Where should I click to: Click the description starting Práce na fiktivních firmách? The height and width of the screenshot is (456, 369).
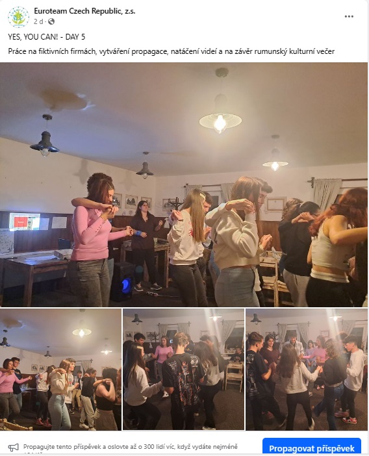click(x=172, y=51)
